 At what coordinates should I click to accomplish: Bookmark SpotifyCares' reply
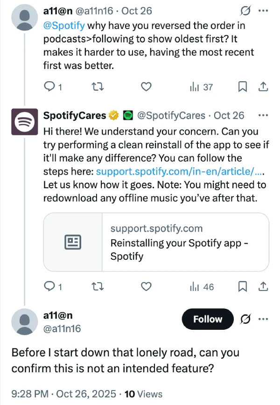(242, 287)
